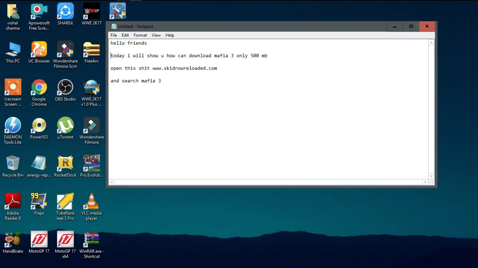This screenshot has height=268, width=478.
Task: Open the Notepad File menu
Action: coord(114,35)
